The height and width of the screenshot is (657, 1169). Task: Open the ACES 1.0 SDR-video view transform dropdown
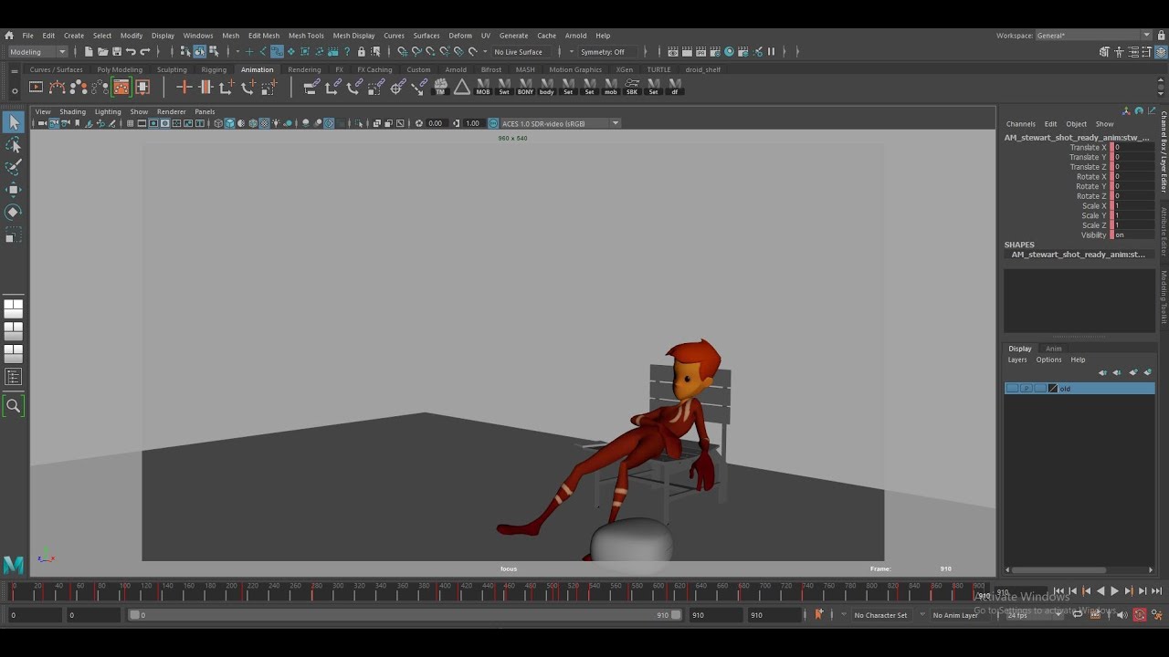point(560,123)
